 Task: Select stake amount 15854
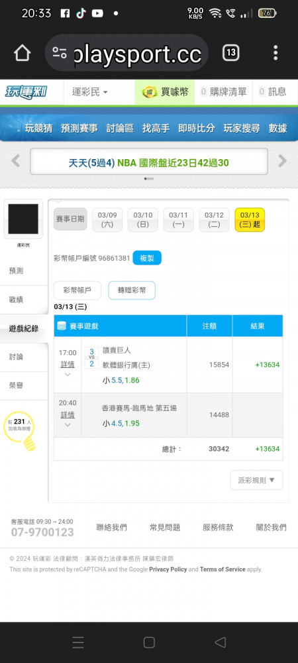click(219, 365)
